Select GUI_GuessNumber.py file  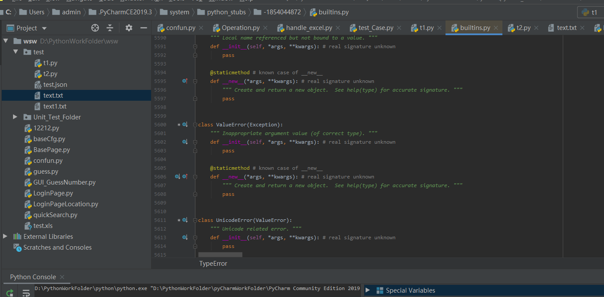pyautogui.click(x=64, y=182)
